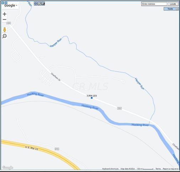
Task: Focus the Enter Address field
Action: point(154,4)
